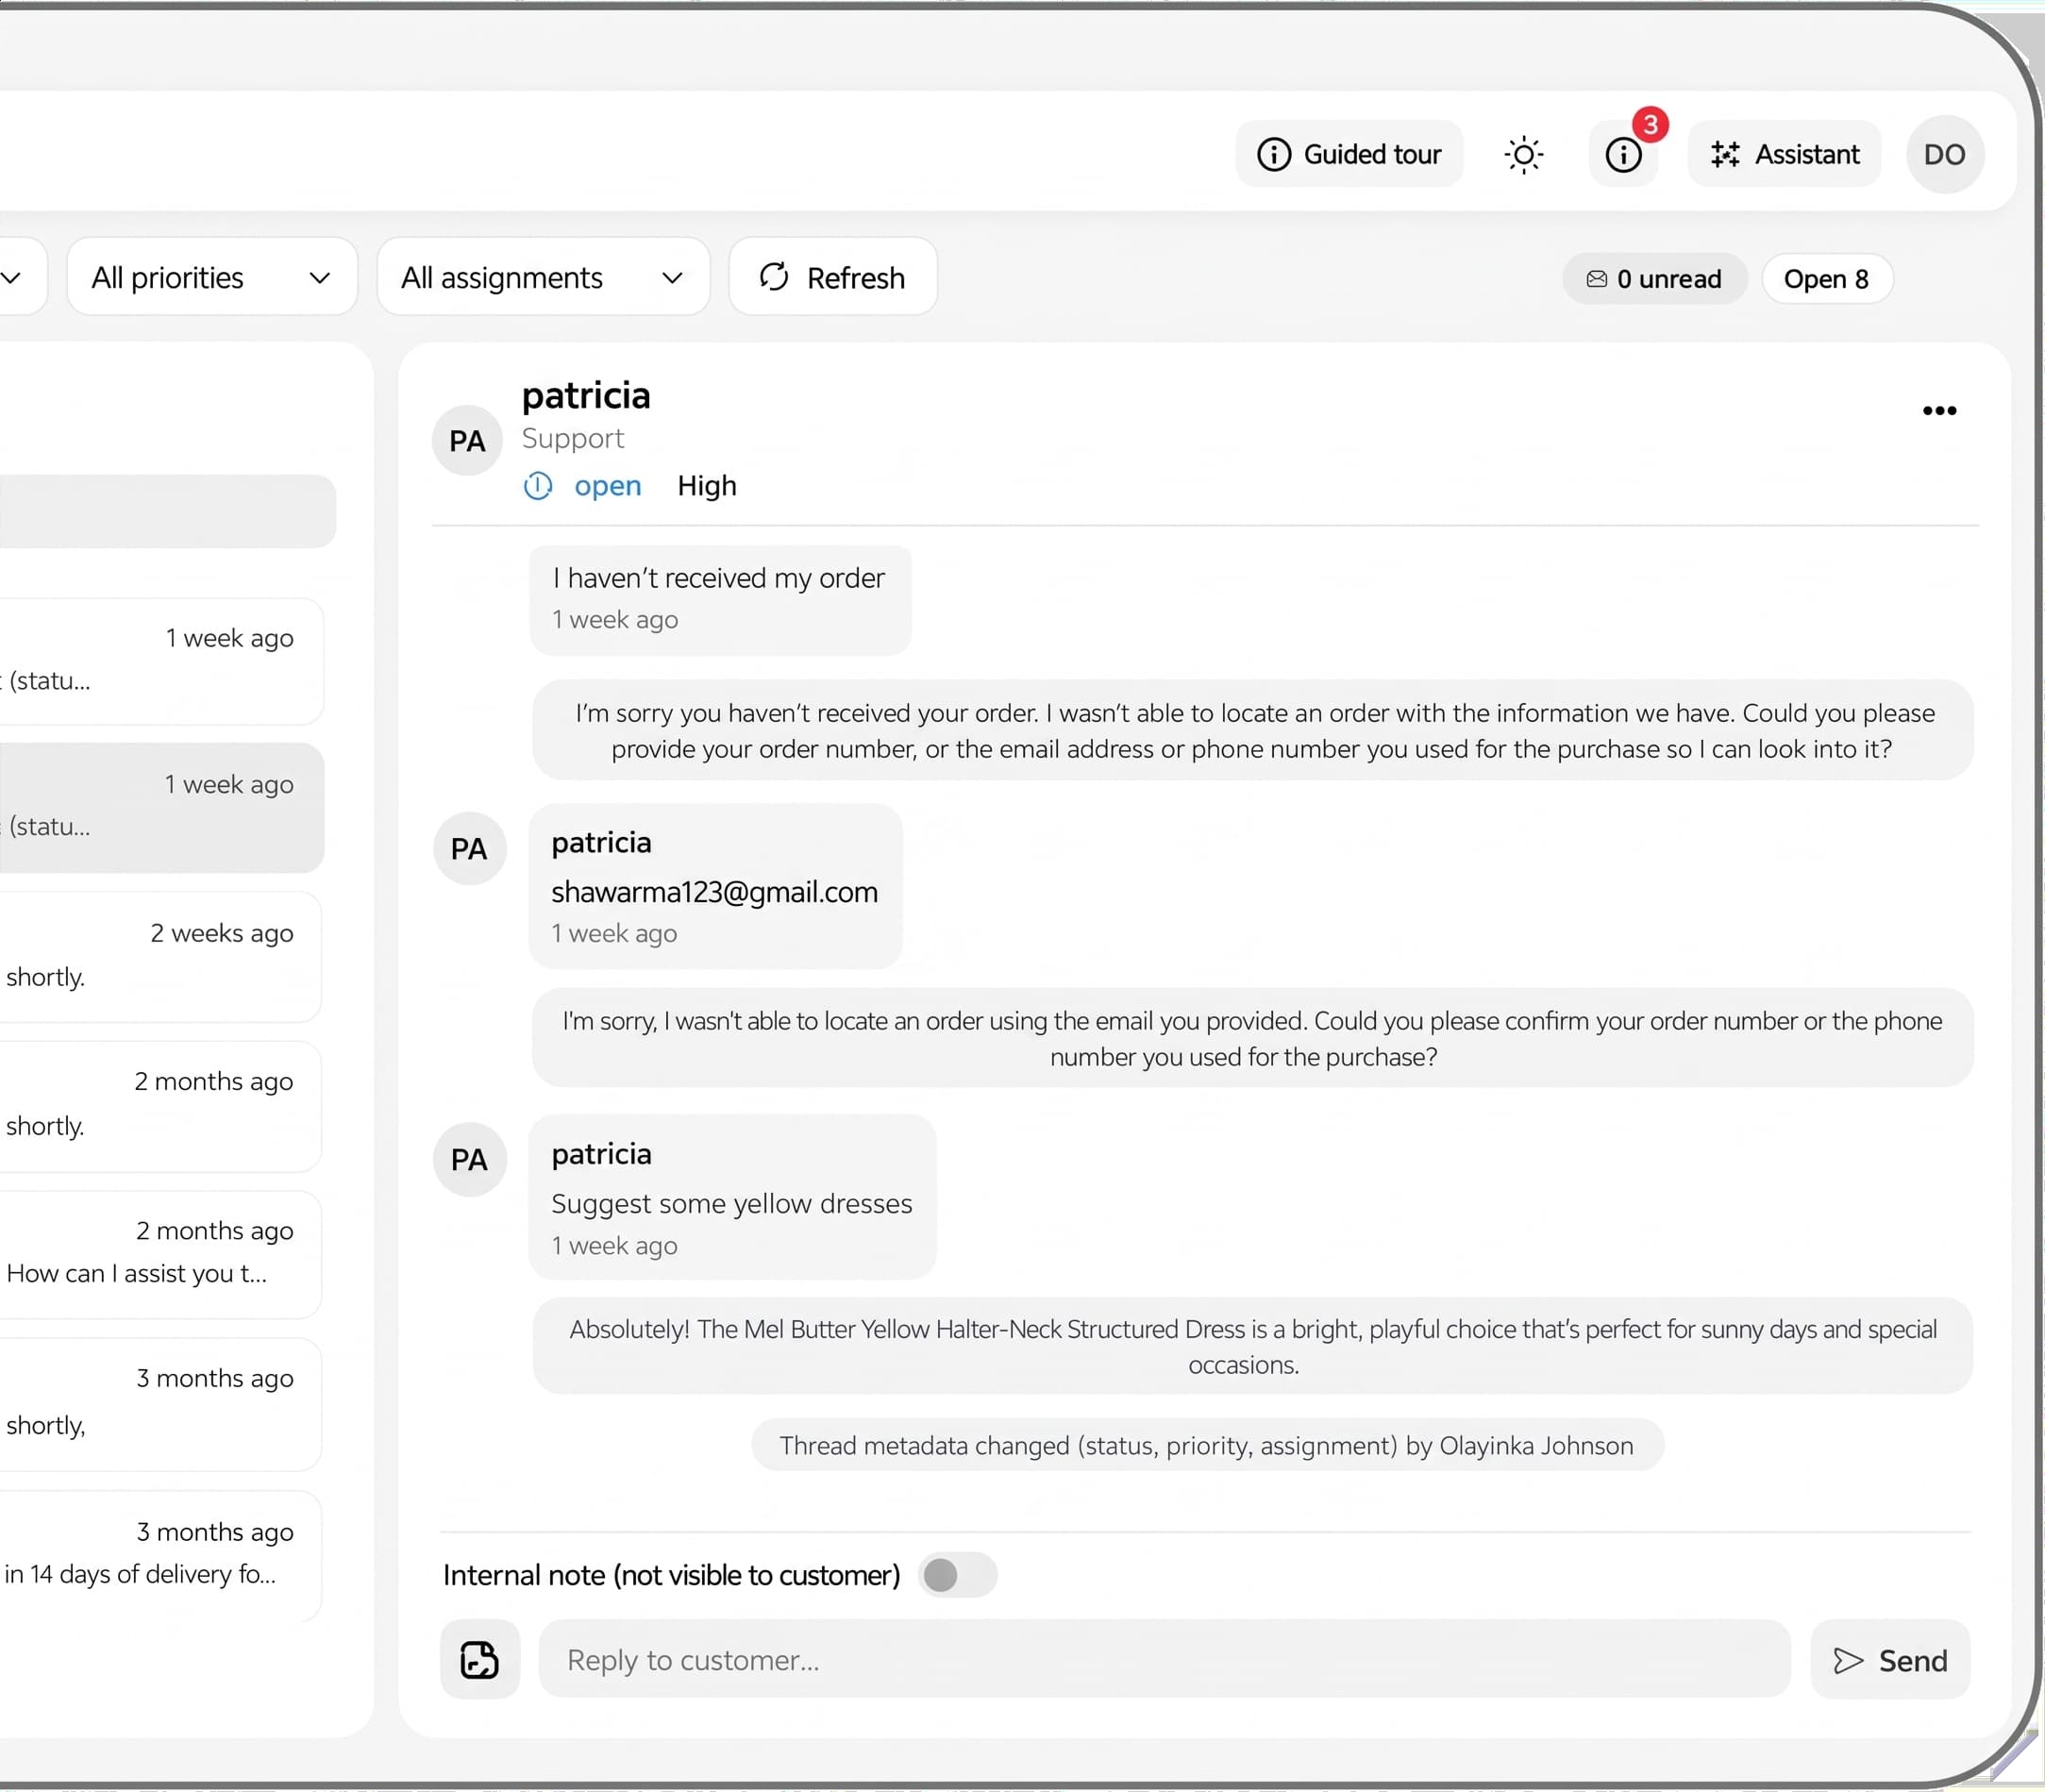The width and height of the screenshot is (2045, 1792).
Task: Open the 2 weeks ago conversation
Action: [x=160, y=957]
